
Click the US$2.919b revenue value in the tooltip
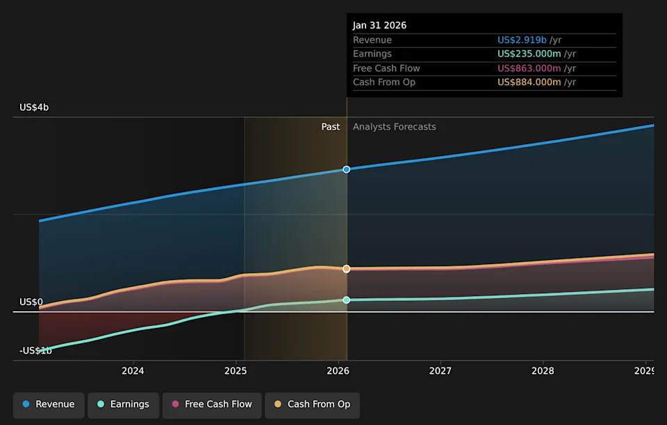522,40
